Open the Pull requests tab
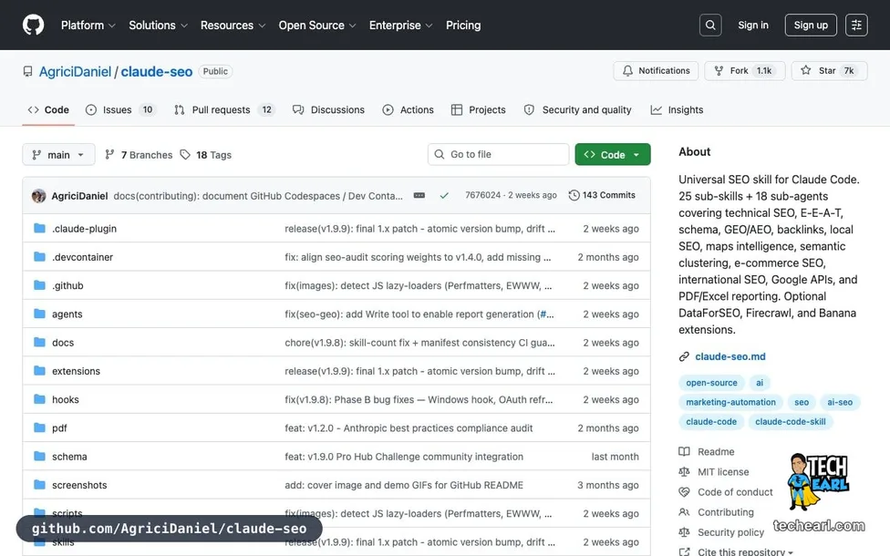This screenshot has width=890, height=556. 224,109
